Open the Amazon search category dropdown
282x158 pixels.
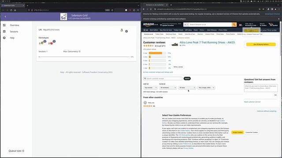tap(186, 25)
